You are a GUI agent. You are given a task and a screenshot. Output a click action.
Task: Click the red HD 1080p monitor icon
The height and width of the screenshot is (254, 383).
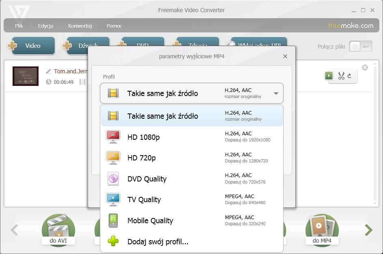coord(113,137)
